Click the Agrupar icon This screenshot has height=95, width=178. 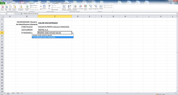(91, 7)
